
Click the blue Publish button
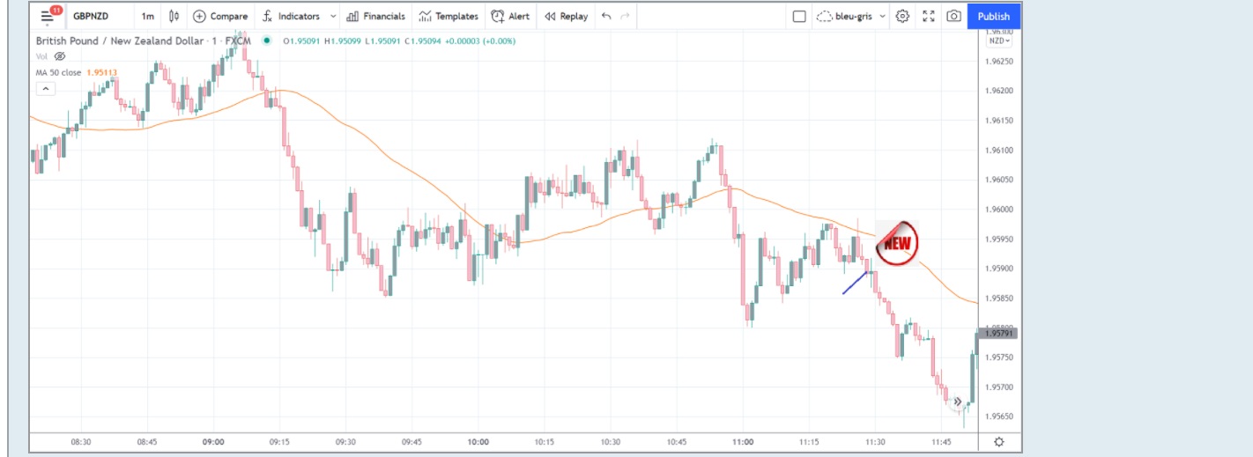pos(993,16)
